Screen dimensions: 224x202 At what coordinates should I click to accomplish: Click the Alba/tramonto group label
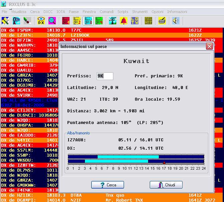click(78, 133)
